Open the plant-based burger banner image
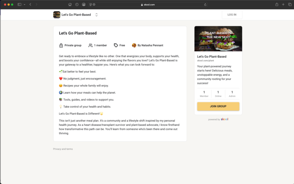The width and height of the screenshot is (294, 184). pos(218,39)
